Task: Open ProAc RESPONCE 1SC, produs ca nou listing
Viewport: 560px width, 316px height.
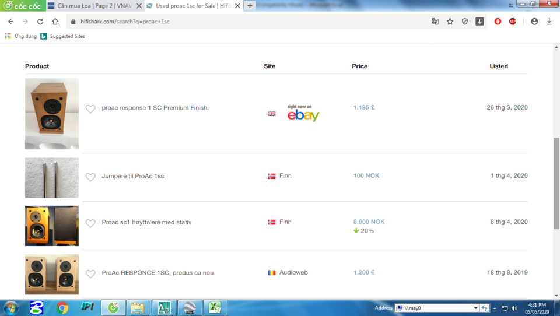Action: pyautogui.click(x=157, y=272)
